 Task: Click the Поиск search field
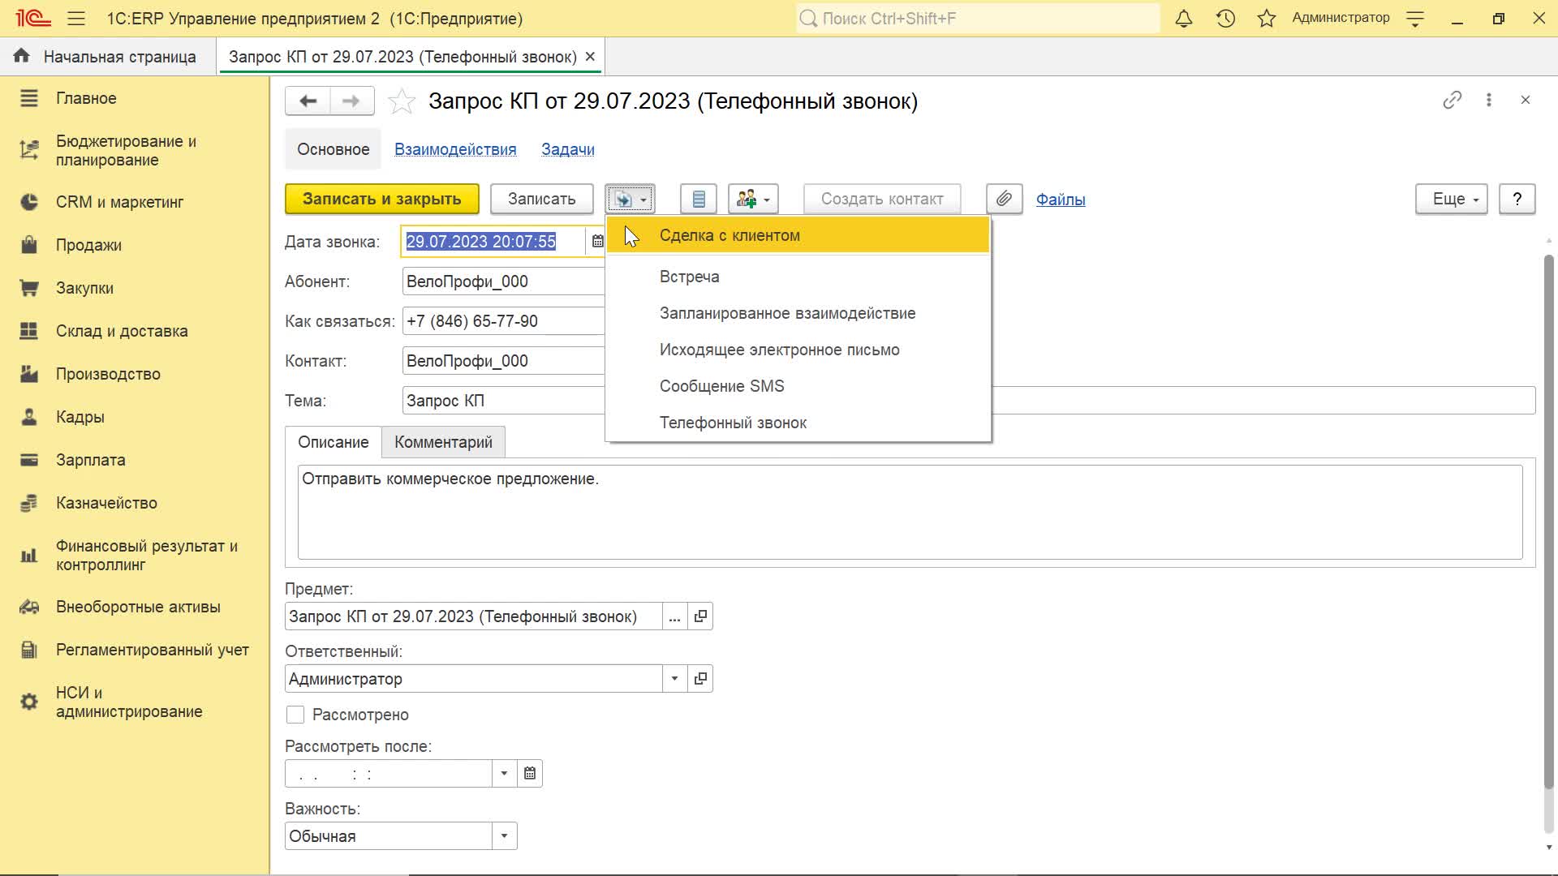(x=978, y=18)
